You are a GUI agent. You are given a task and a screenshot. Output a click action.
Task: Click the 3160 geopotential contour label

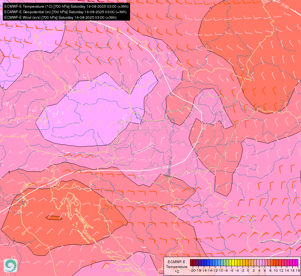pyautogui.click(x=285, y=6)
